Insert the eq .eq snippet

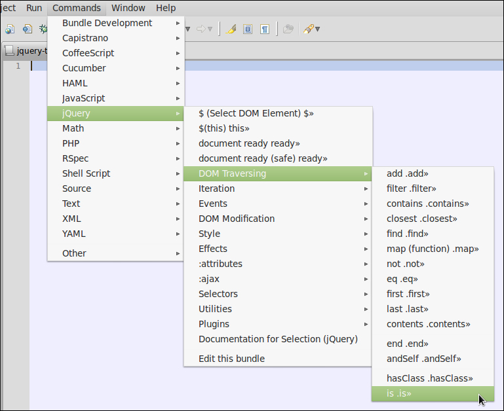tap(433, 279)
